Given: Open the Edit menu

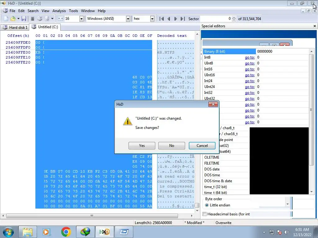Looking at the screenshot, I should tap(21, 11).
